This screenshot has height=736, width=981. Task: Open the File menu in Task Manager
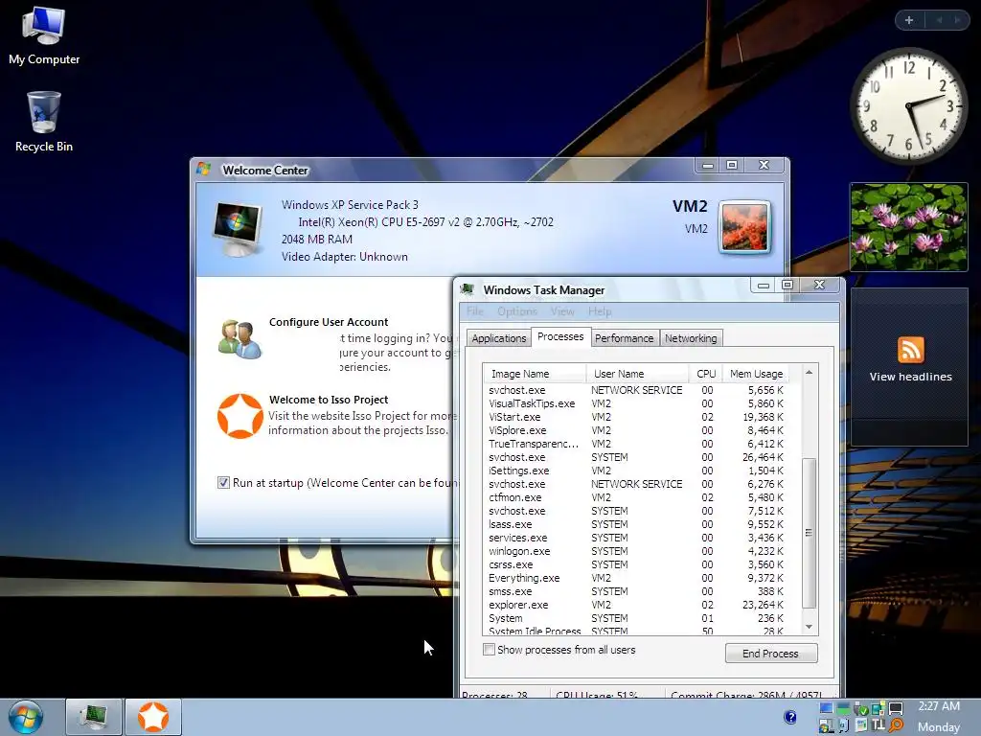point(475,311)
